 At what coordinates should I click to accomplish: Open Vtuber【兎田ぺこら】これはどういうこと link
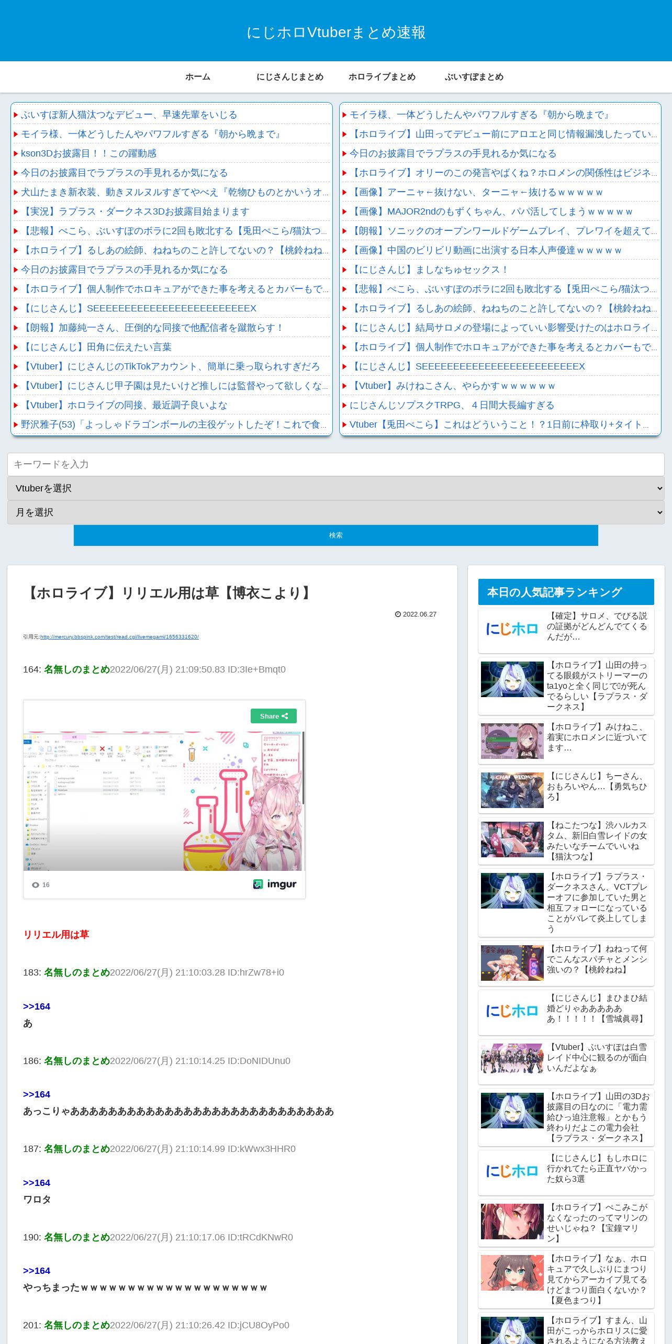[499, 424]
